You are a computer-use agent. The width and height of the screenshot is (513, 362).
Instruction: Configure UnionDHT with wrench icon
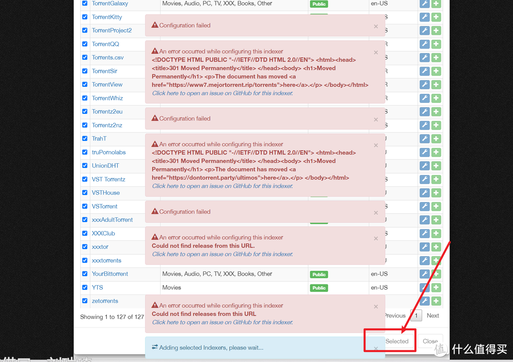click(424, 166)
